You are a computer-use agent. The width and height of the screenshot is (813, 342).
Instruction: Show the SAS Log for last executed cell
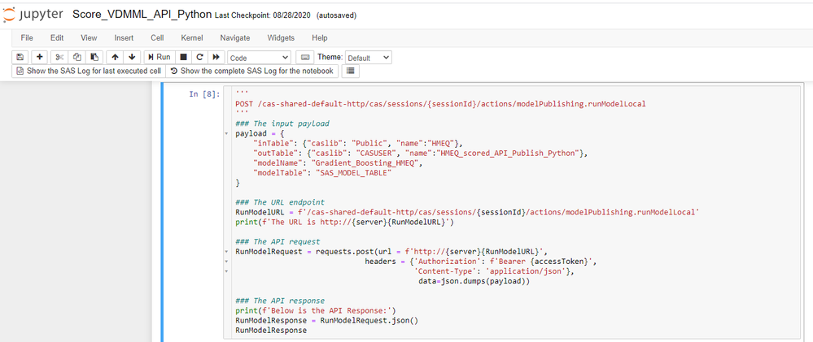coord(88,71)
